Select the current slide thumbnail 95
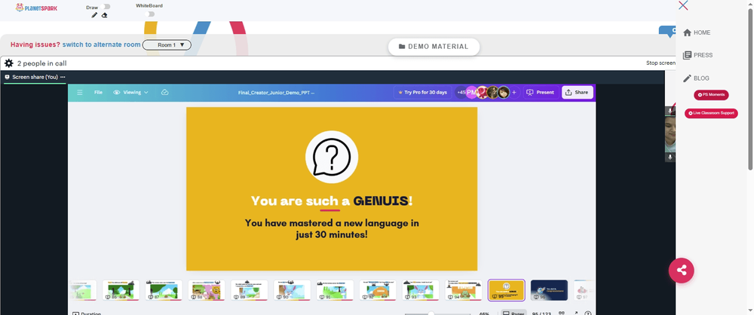Image resolution: width=754 pixels, height=315 pixels. 507,290
